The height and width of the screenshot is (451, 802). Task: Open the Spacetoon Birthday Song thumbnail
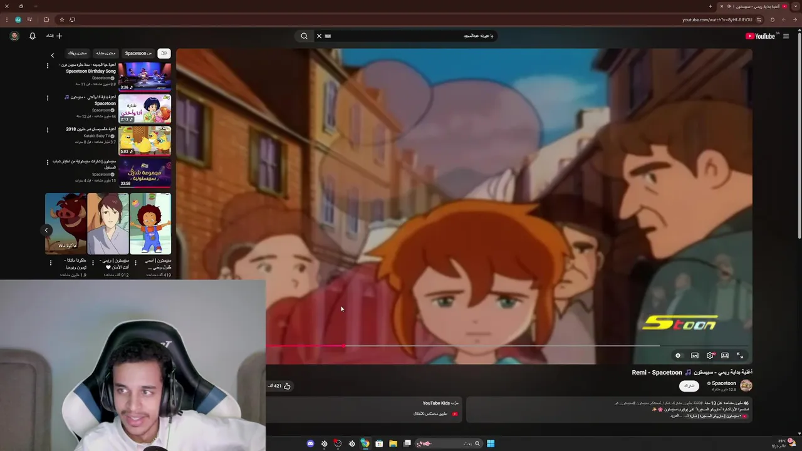click(x=145, y=76)
